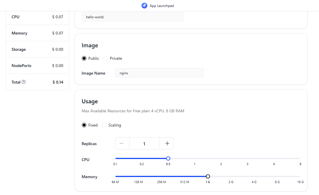Set CPU slider to the 0.2 mark

coord(142,158)
